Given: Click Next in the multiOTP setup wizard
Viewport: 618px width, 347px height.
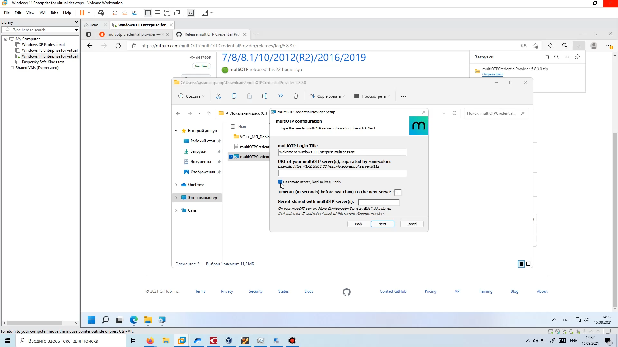Looking at the screenshot, I should tap(382, 224).
